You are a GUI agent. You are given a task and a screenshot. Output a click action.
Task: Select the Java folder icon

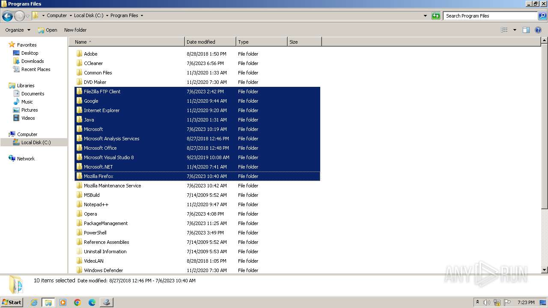[x=79, y=120]
